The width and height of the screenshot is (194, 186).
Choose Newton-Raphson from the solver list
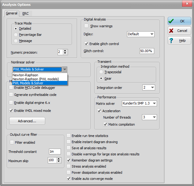point(25,75)
